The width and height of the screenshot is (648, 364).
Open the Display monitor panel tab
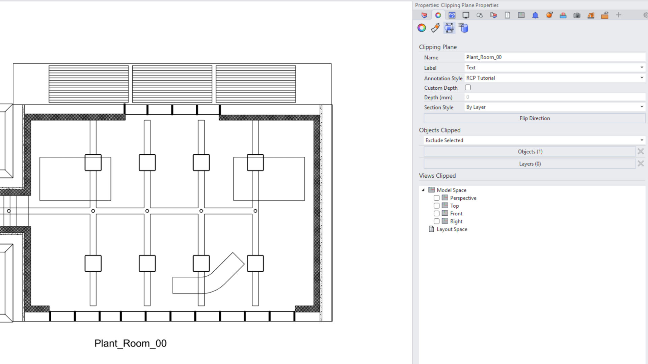[466, 15]
